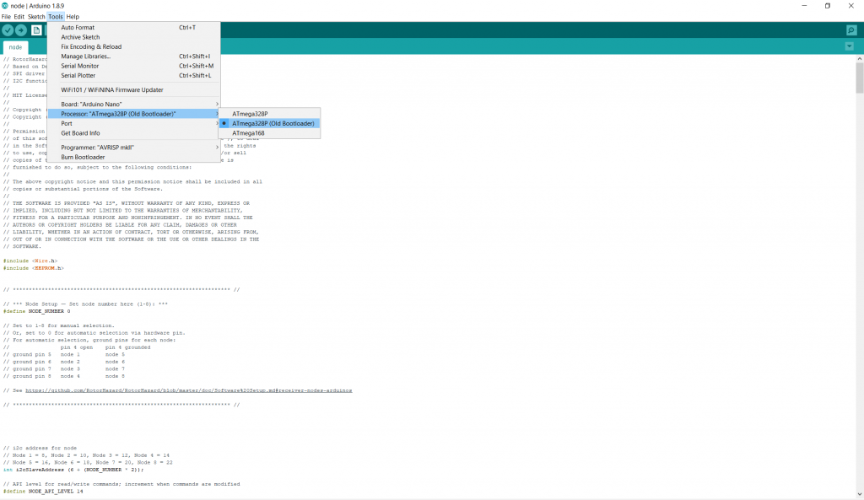This screenshot has width=864, height=500.
Task: Open the RotorHazard GitHub link in comments
Action: 188,390
